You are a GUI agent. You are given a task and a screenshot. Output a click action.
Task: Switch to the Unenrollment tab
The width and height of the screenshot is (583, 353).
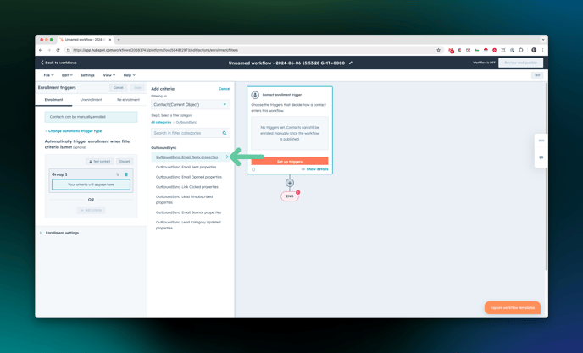91,100
